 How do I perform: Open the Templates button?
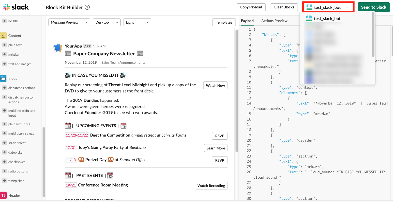point(224,22)
